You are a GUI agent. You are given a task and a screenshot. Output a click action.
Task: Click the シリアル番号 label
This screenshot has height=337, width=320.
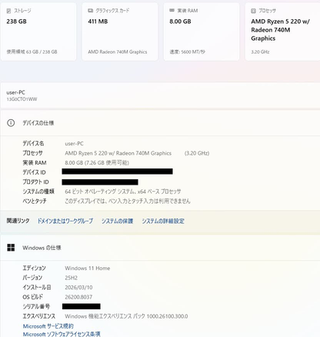click(x=36, y=306)
